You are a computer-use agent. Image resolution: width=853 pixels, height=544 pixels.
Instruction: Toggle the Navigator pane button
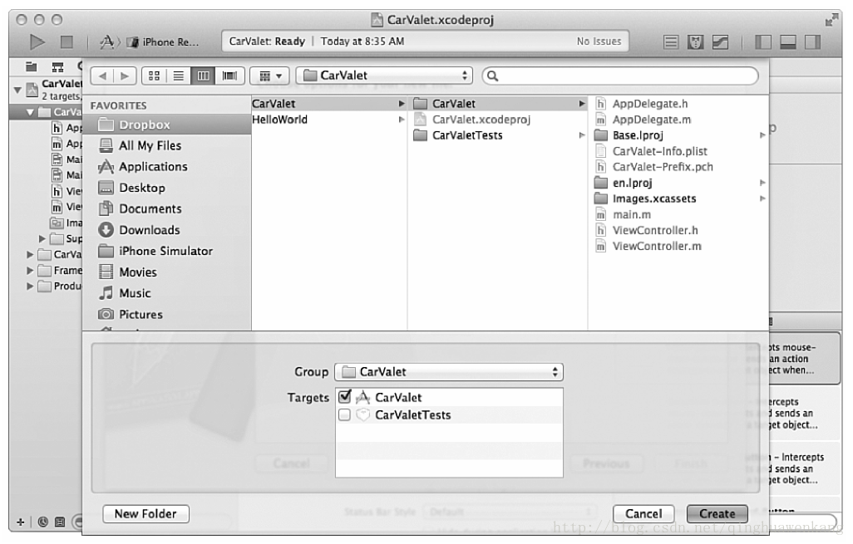[763, 42]
